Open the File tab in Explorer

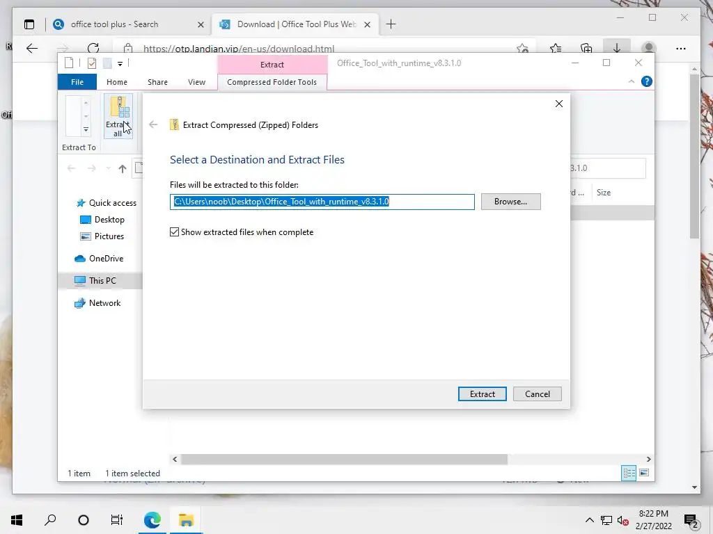77,82
